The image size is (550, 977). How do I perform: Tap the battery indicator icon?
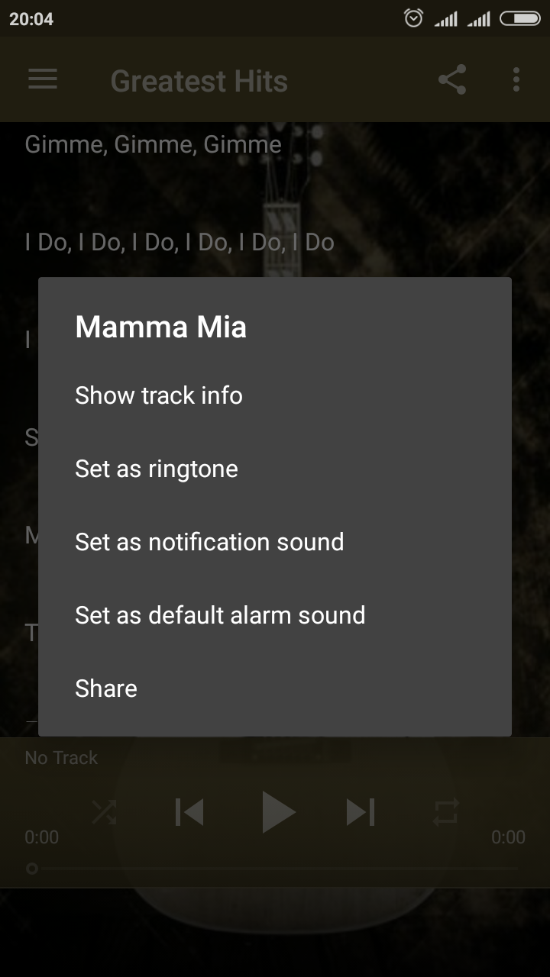519,18
